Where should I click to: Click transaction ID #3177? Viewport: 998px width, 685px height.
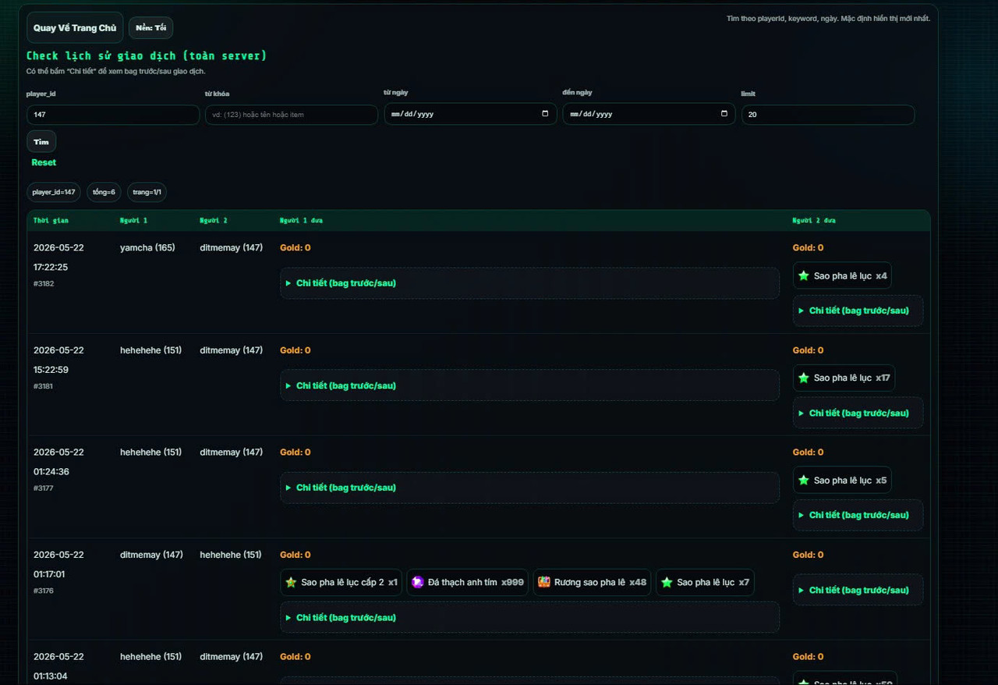click(44, 488)
